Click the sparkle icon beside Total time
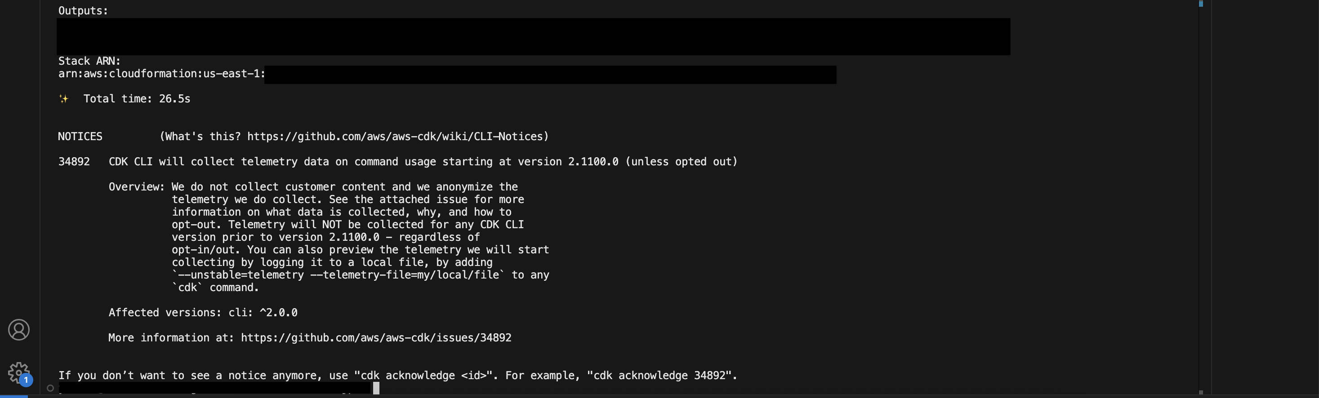This screenshot has width=1319, height=398. [x=63, y=99]
